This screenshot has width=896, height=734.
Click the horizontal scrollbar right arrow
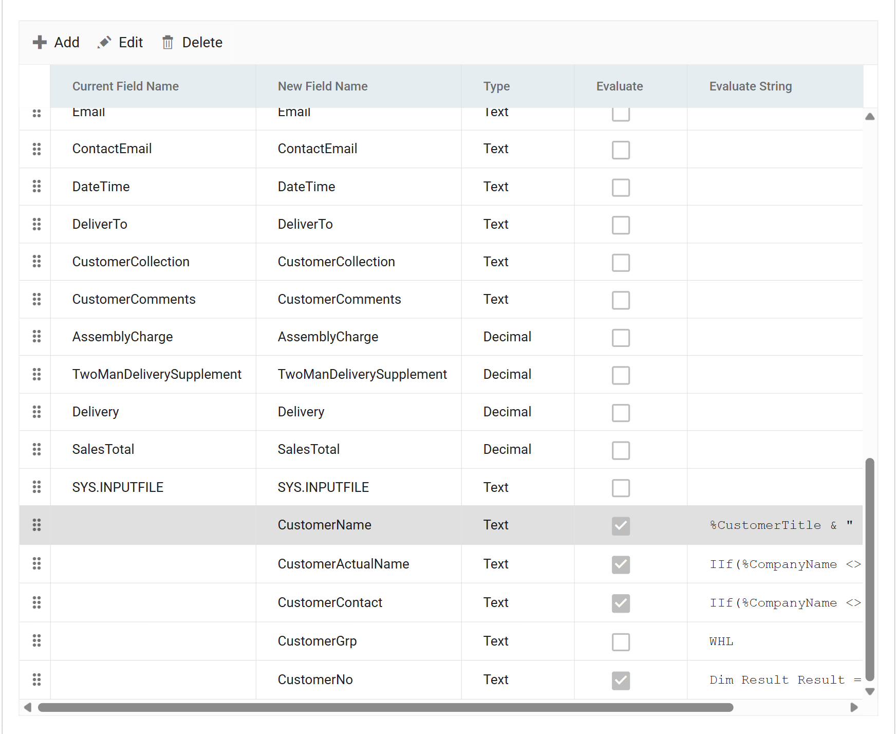tap(854, 707)
